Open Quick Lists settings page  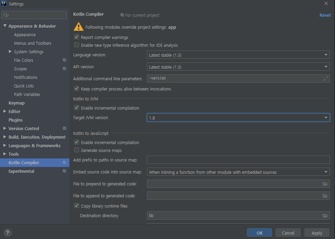pyautogui.click(x=24, y=86)
